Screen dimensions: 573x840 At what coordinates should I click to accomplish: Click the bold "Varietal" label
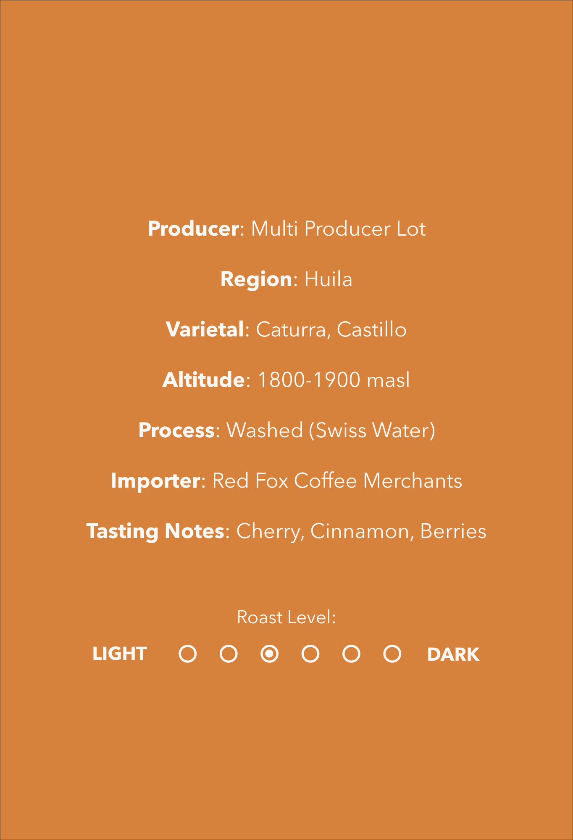coord(205,329)
